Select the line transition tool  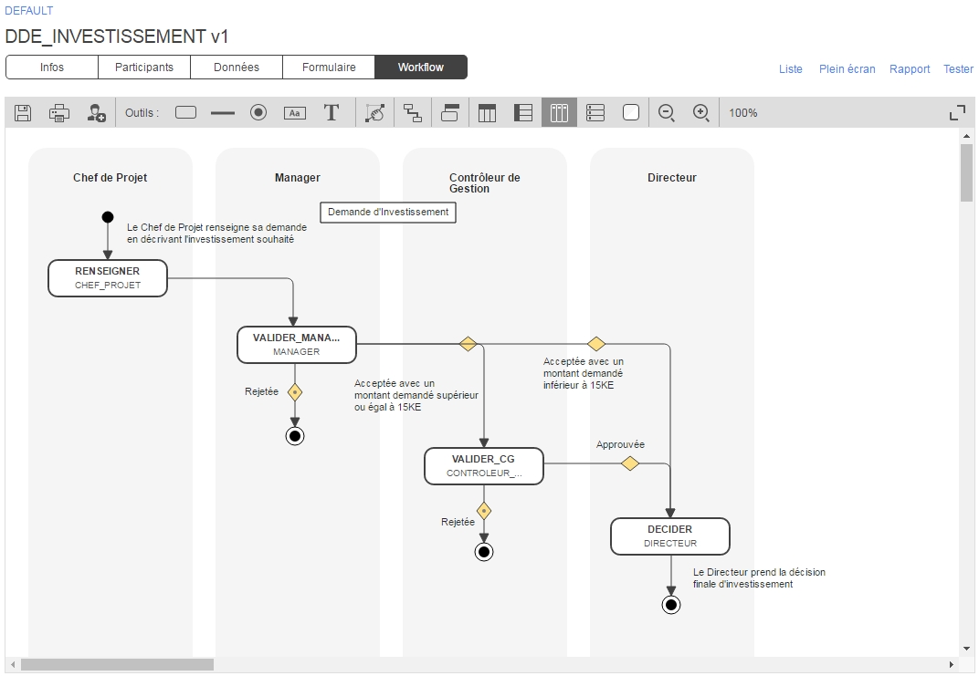coord(222,113)
